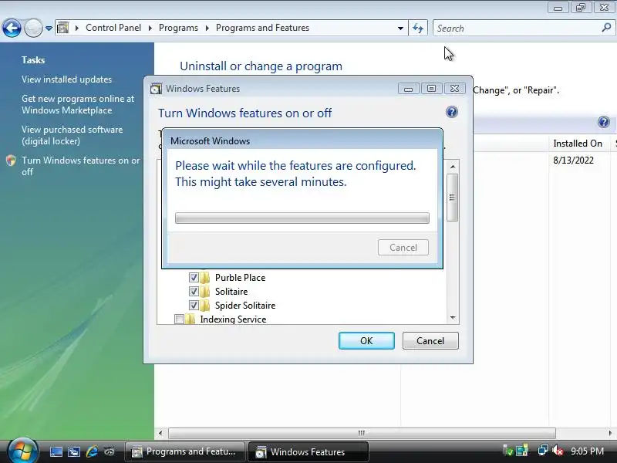Select the Indexing Service folder icon
Viewport: 617px width, 463px height.
click(190, 319)
